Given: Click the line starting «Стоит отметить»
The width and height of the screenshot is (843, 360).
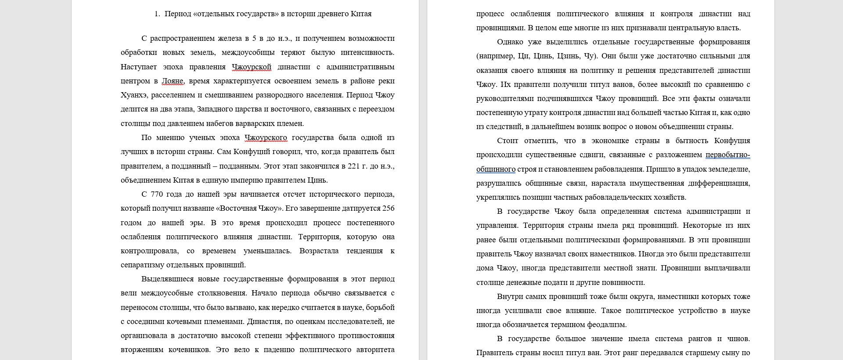Looking at the screenshot, I should click(623, 140).
